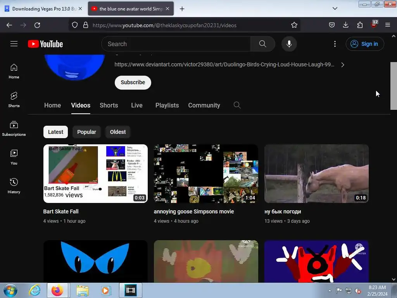Open Shorts in the left sidebar
397x298 pixels.
(14, 100)
